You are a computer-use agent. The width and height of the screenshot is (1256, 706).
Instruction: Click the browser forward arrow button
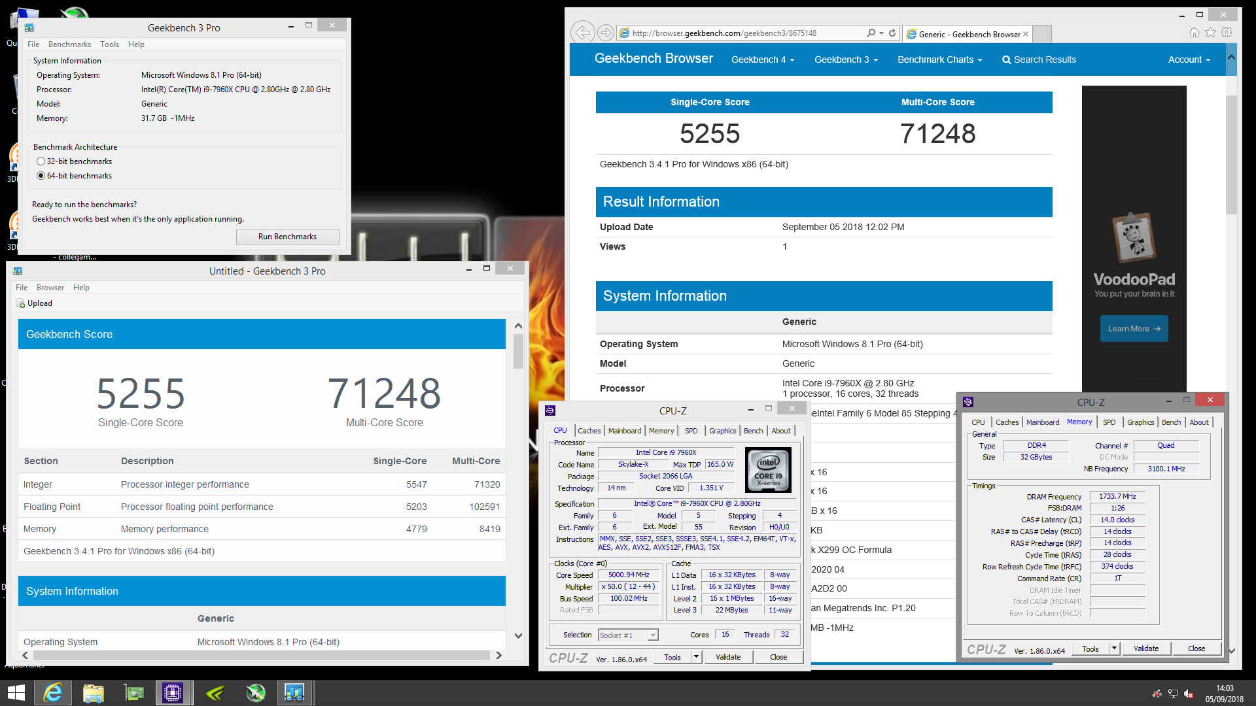point(606,33)
